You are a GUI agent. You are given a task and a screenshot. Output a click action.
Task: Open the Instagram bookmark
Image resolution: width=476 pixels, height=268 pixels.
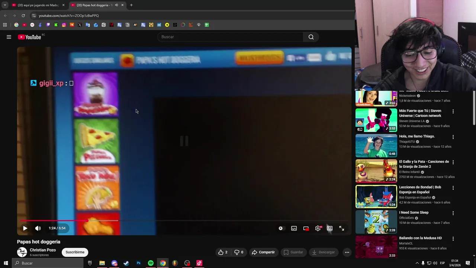point(64,25)
